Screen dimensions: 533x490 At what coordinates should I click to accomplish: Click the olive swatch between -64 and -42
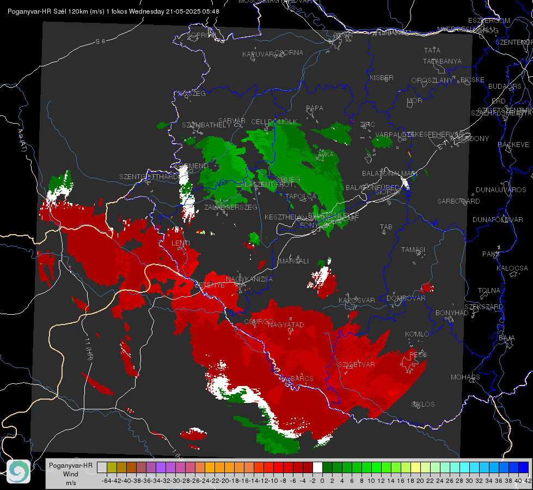coord(112,468)
